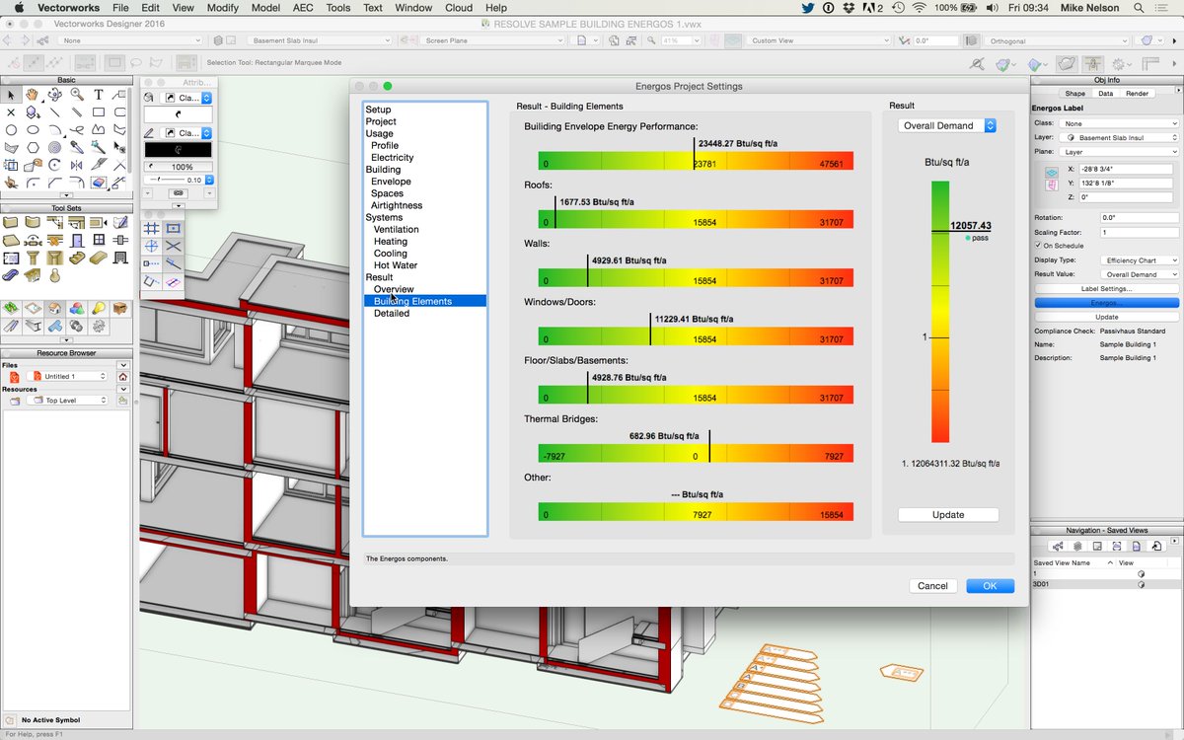Enable Snap to Grid in the snapping palette
The image size is (1184, 740).
tap(151, 227)
